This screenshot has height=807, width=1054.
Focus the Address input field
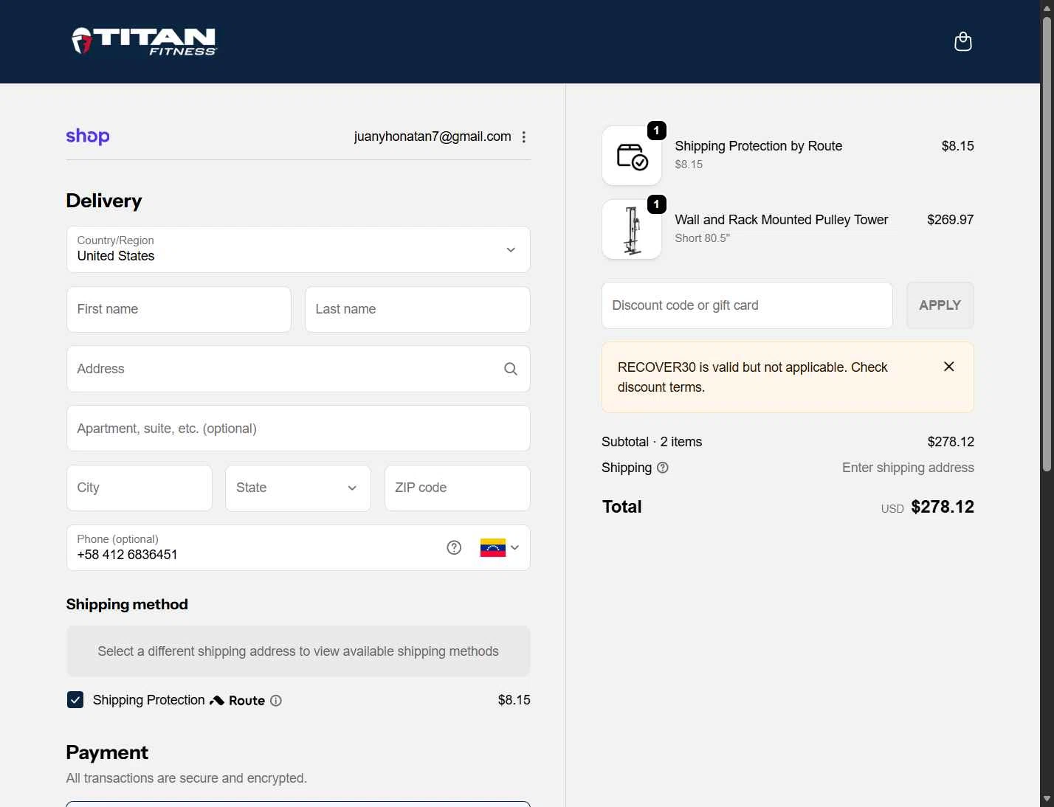coord(298,369)
